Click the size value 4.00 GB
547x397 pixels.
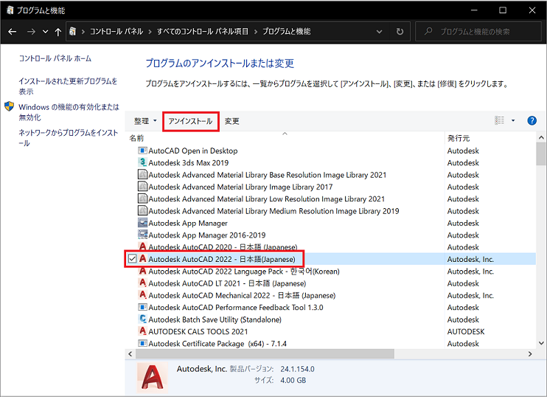[293, 380]
